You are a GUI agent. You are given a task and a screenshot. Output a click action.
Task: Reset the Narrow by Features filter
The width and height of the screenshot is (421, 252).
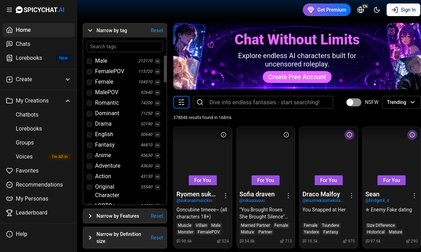tap(157, 216)
